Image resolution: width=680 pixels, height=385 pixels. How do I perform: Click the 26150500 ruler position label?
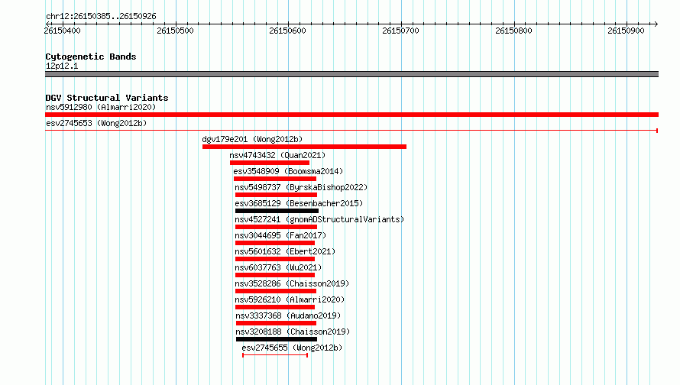(175, 31)
